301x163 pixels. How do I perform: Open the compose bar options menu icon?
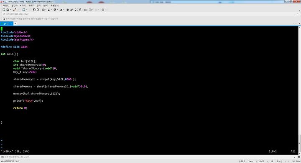[299, 157]
